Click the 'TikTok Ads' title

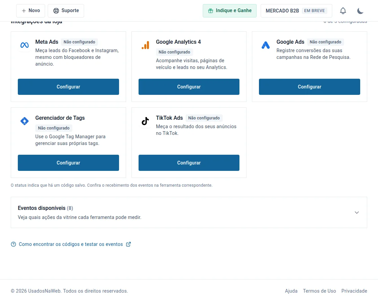tap(169, 118)
